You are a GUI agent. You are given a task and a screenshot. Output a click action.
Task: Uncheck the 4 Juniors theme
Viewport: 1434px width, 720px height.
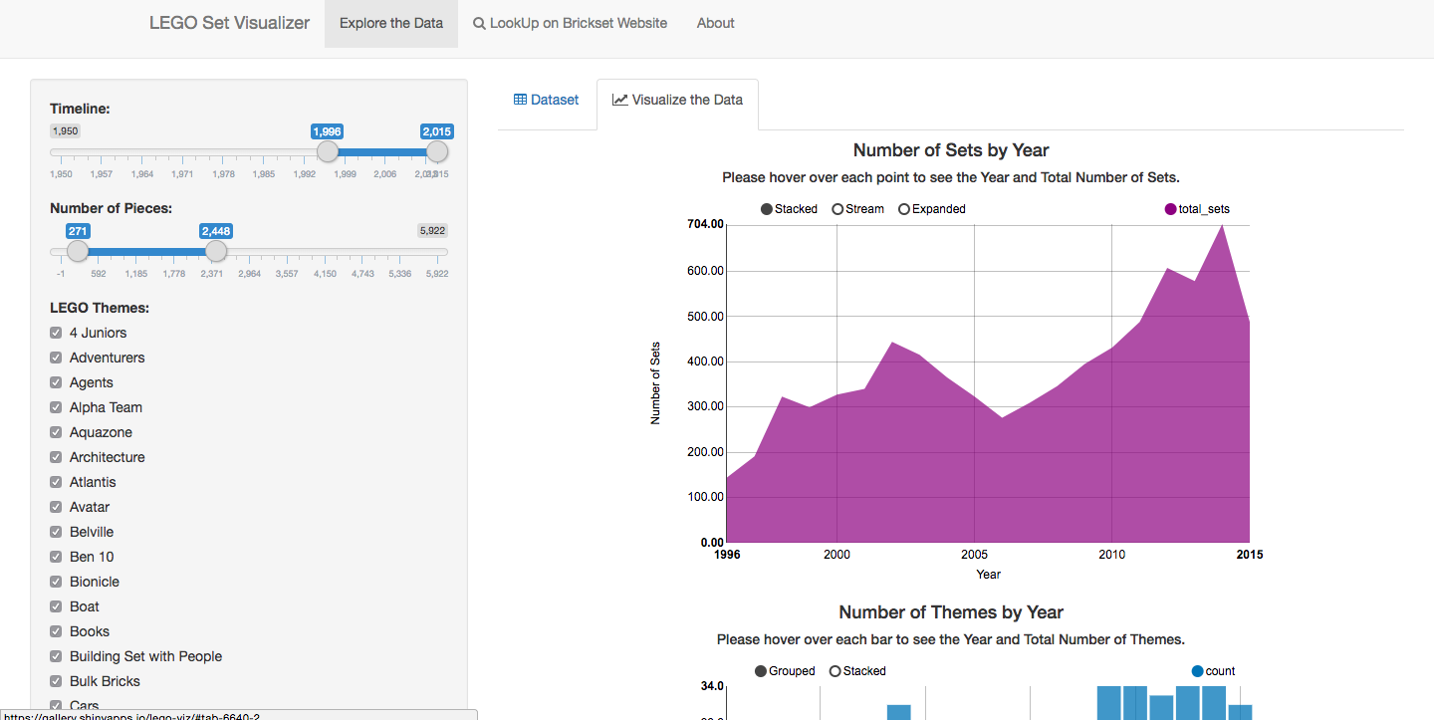click(x=56, y=333)
